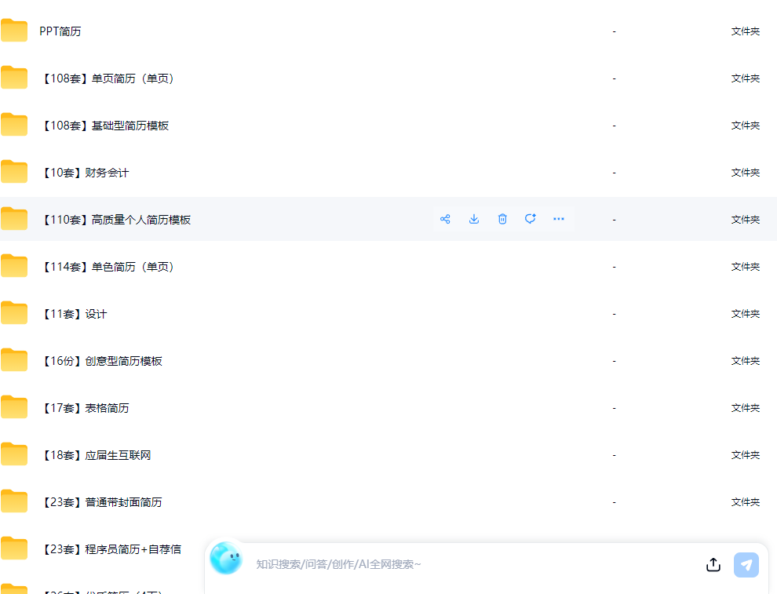
Task: Send the query with paper plane button
Action: [746, 565]
